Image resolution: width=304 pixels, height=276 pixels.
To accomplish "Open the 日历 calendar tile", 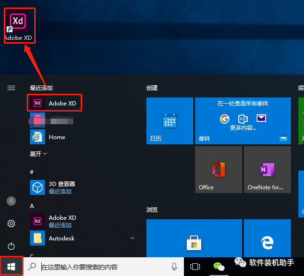I will 170,121.
